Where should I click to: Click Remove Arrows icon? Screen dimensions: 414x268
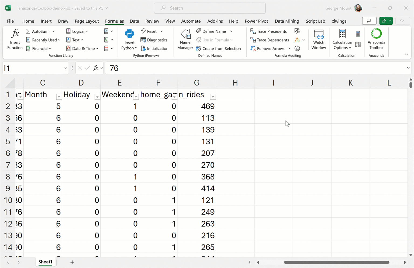[x=253, y=49]
